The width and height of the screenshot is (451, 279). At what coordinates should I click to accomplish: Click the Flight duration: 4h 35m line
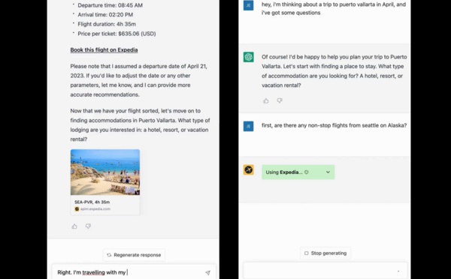(107, 24)
